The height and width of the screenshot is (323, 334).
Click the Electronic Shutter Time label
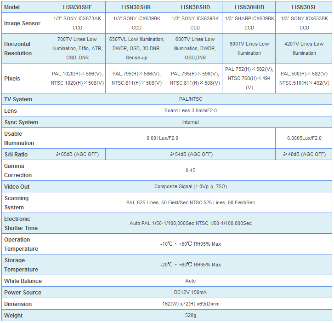coord(25,223)
